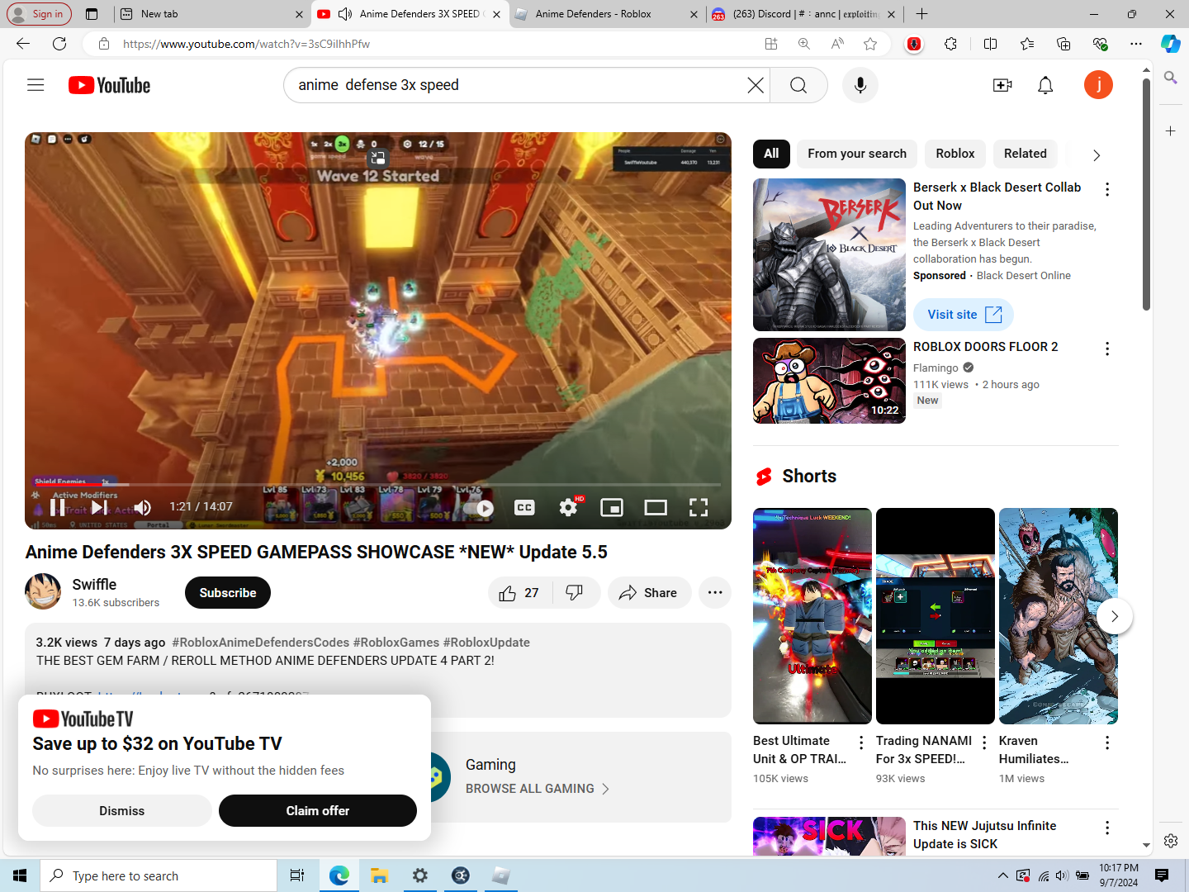This screenshot has height=892, width=1189.
Task: Select the Related filter chip
Action: click(1026, 154)
